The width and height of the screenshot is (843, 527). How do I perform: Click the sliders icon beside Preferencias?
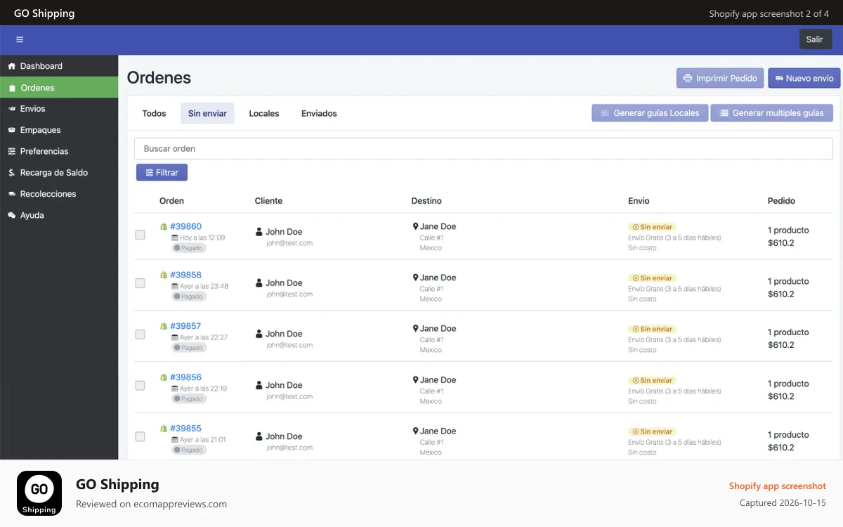click(11, 151)
